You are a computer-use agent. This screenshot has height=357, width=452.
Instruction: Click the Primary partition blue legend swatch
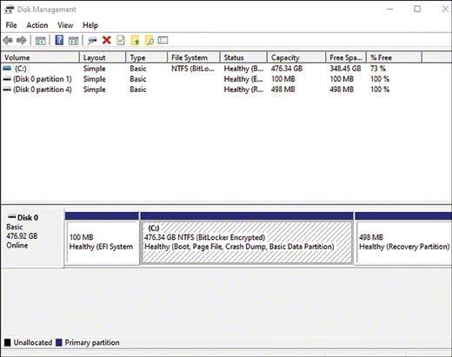tap(59, 342)
